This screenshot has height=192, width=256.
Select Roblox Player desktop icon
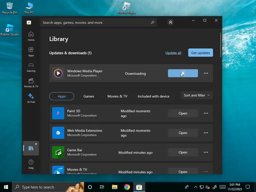click(x=127, y=8)
